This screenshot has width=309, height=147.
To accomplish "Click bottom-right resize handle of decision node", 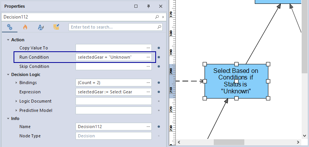I will 268,98.
